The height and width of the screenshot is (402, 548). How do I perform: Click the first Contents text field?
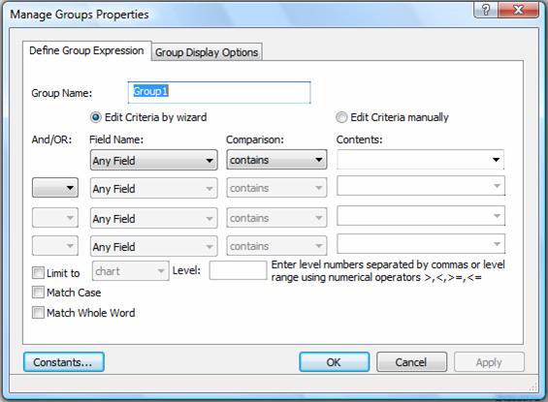(x=413, y=160)
